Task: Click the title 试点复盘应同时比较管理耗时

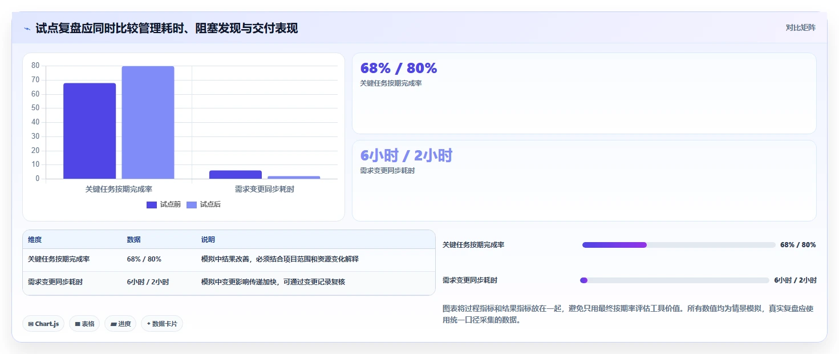Action: pos(167,29)
